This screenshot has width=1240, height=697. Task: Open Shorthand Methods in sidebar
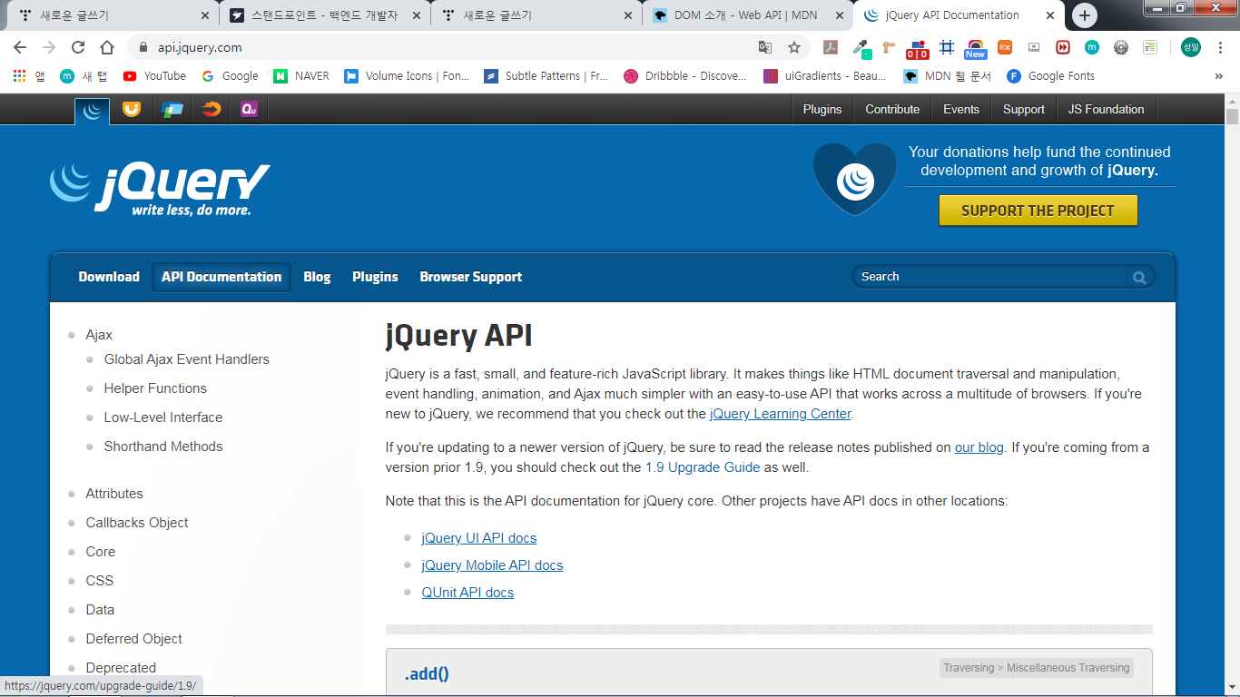click(x=163, y=447)
